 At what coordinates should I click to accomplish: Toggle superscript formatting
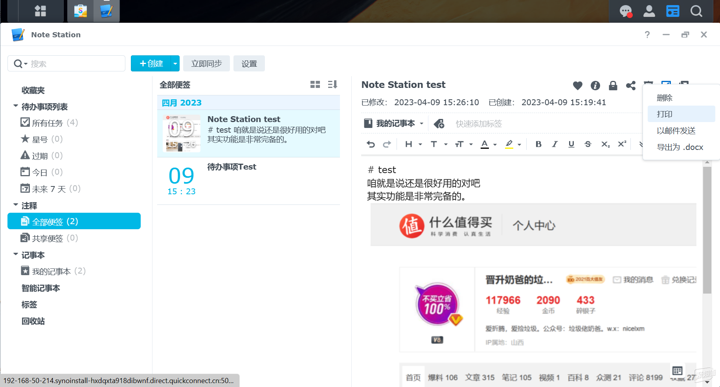[x=622, y=144]
